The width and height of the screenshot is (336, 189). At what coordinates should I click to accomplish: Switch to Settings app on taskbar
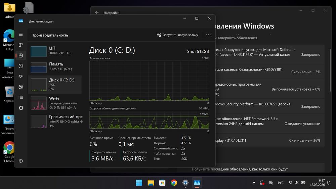point(185,183)
